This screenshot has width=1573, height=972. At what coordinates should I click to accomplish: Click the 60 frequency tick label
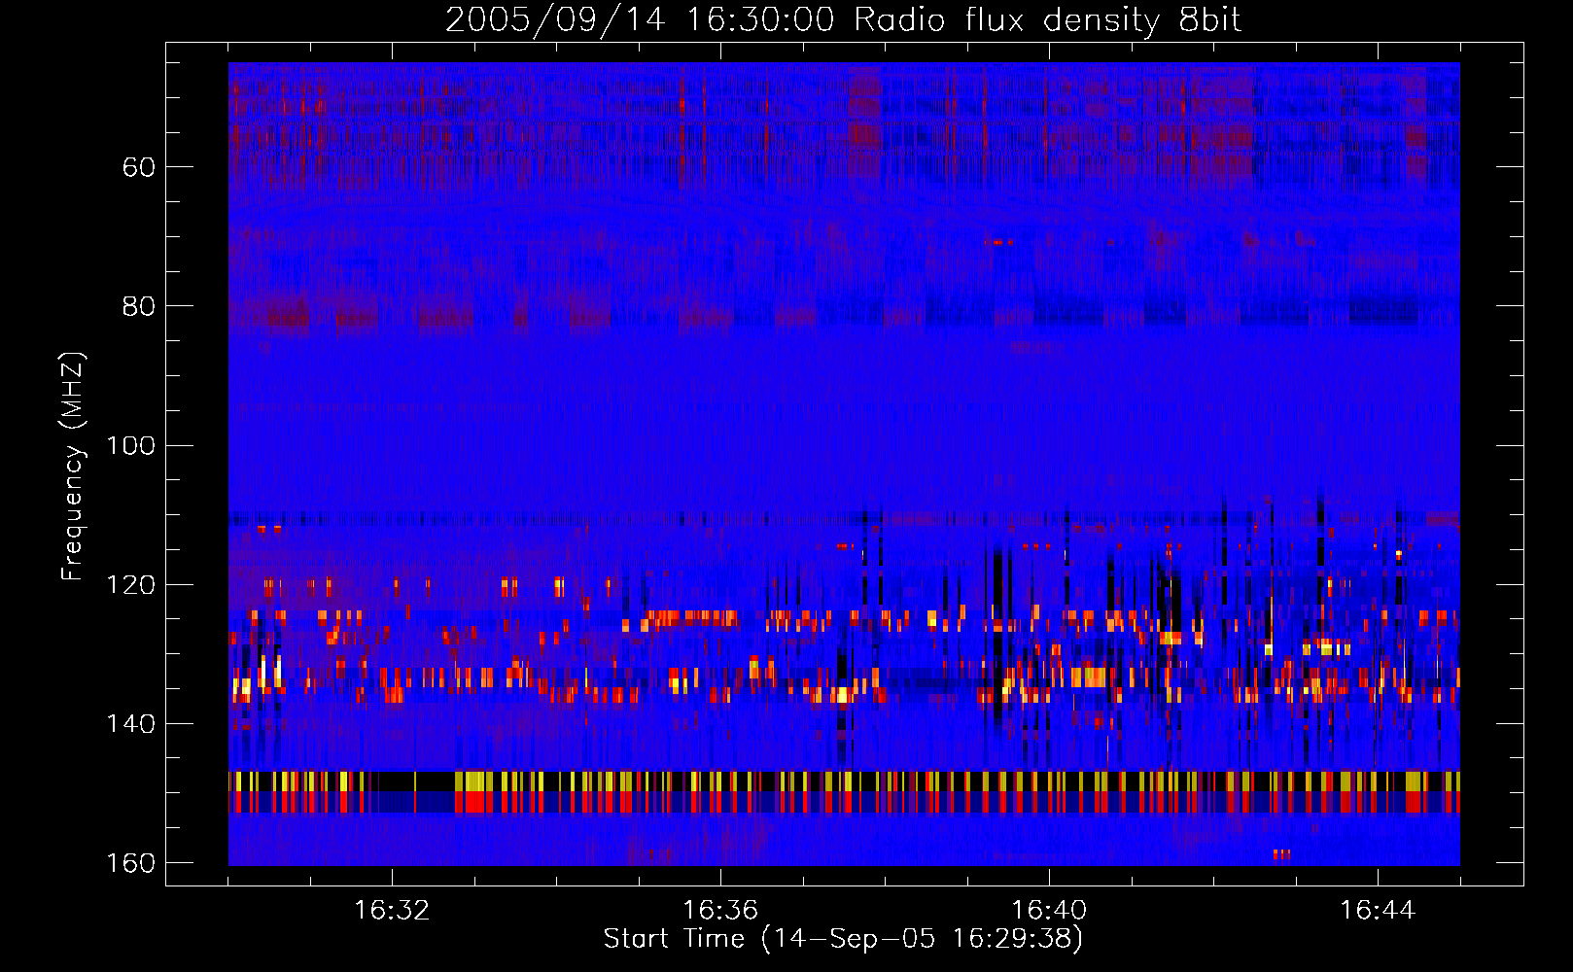point(140,167)
